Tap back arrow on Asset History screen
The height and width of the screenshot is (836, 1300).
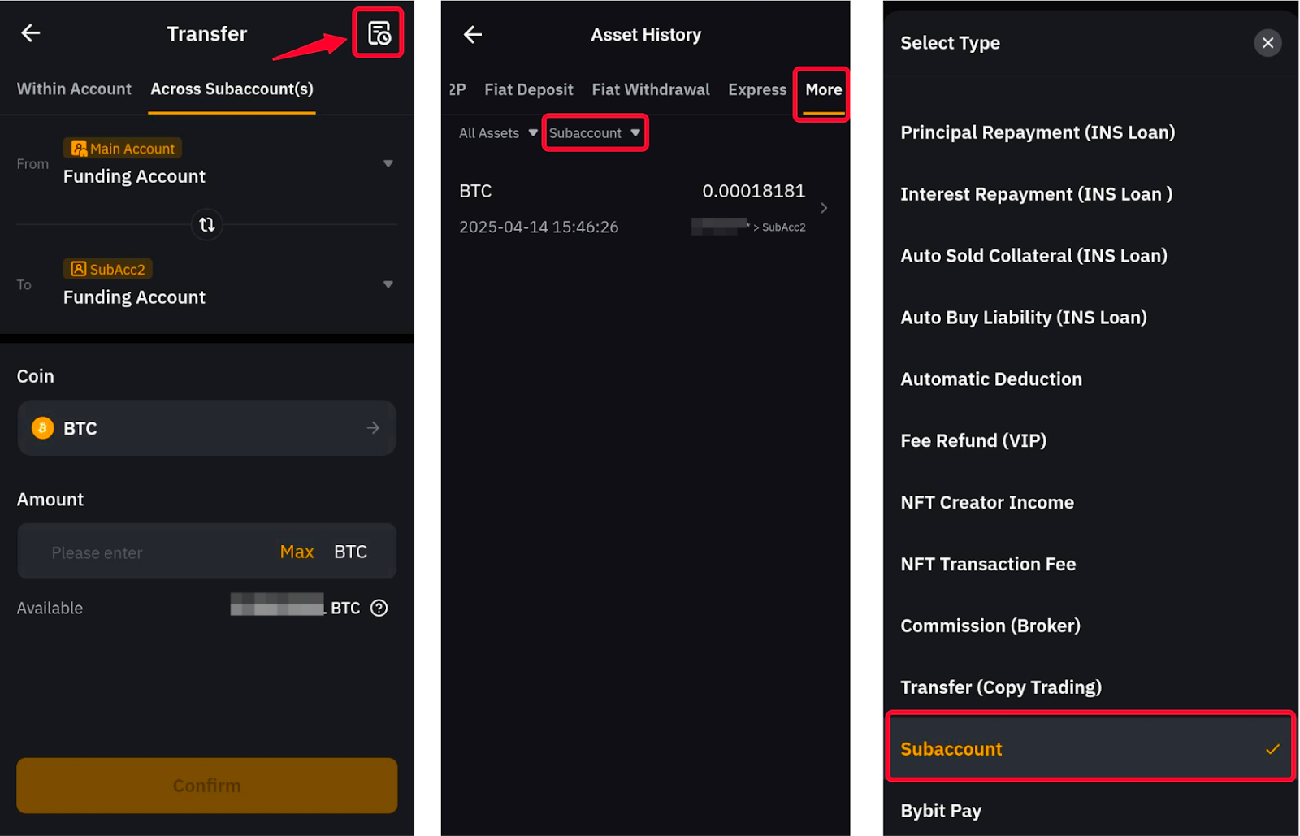473,34
